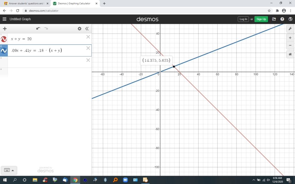Click the Add Item plus button
Image resolution: width=295 pixels, height=184 pixels.
click(x=5, y=28)
